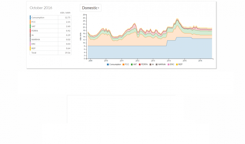The height and width of the screenshot is (144, 245).
Task: Select the Consumption row in table
Action: pos(50,17)
